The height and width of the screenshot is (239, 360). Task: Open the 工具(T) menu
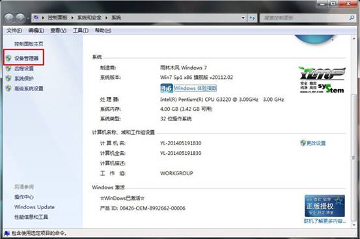point(81,31)
